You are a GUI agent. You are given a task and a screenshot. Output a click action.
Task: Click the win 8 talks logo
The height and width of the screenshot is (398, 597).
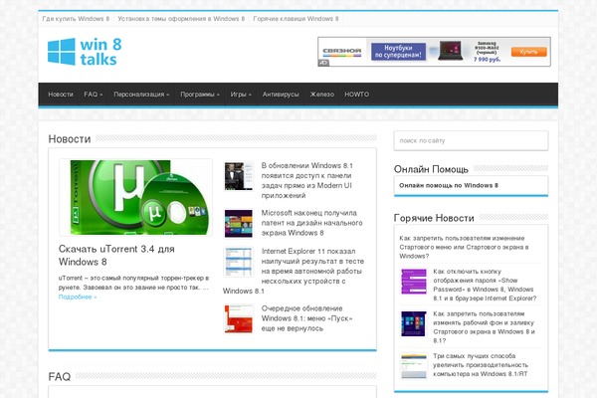coord(85,52)
